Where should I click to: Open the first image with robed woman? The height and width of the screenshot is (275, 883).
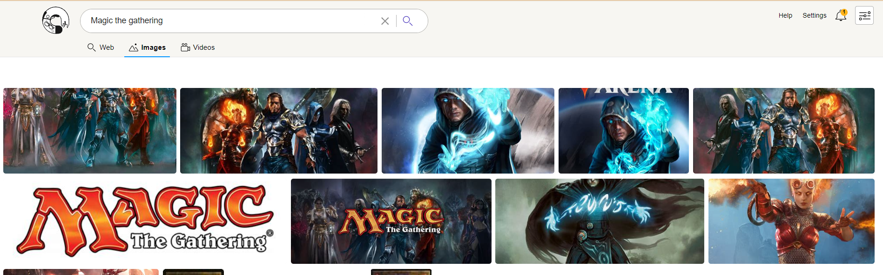(x=90, y=131)
